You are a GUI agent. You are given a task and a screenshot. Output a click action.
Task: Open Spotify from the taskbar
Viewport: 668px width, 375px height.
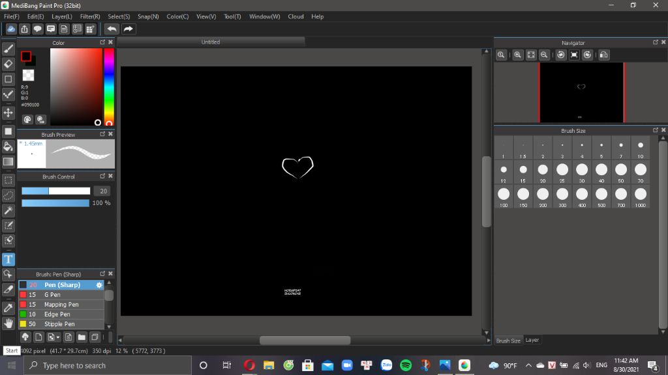406,365
